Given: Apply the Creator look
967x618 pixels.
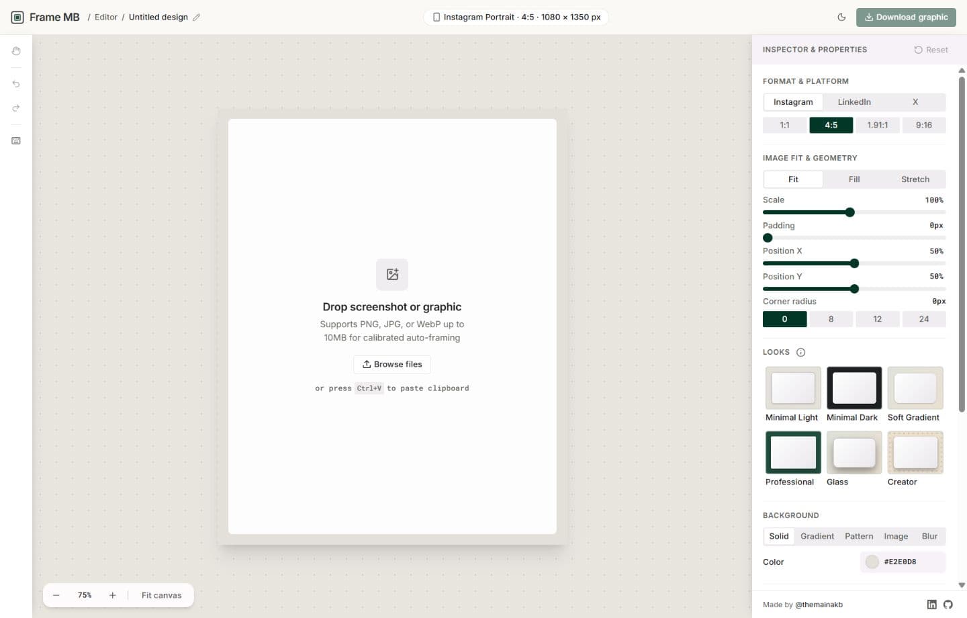Looking at the screenshot, I should click(915, 459).
